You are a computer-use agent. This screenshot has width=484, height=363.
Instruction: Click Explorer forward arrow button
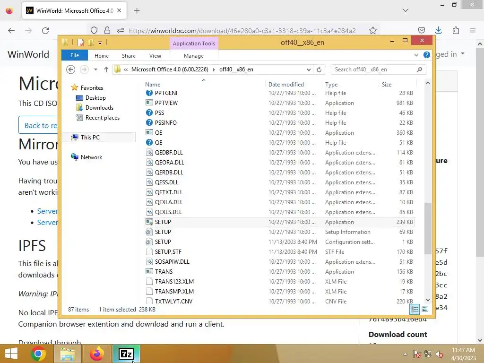click(x=84, y=69)
